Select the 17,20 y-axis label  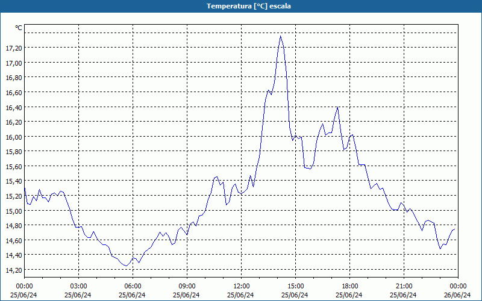coord(14,48)
